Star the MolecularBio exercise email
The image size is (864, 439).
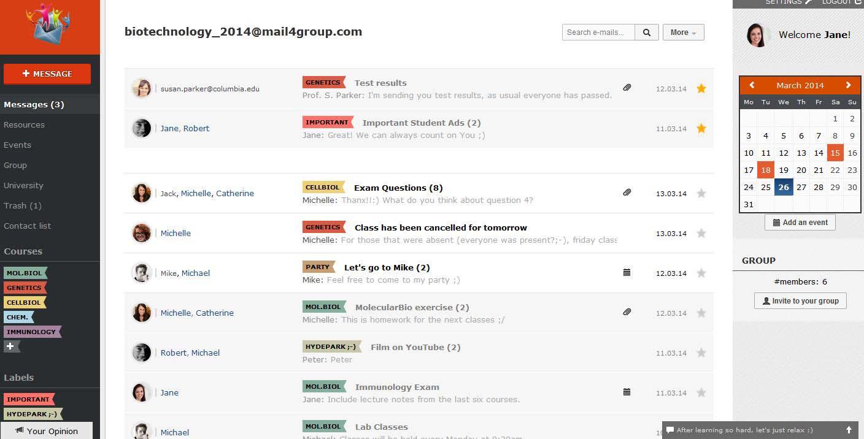point(701,313)
